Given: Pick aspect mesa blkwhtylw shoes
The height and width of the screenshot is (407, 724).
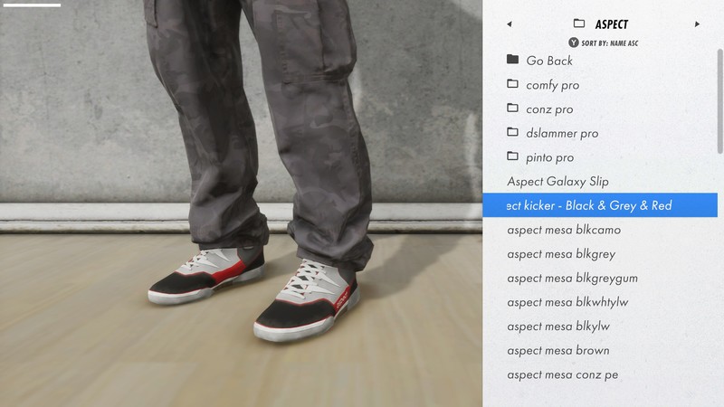Looking at the screenshot, I should coord(567,302).
